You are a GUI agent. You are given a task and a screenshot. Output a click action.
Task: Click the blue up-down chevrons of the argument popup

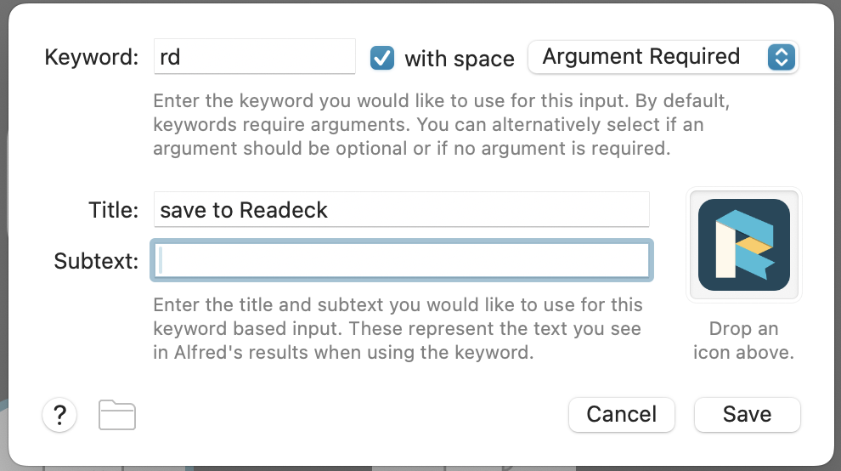click(x=781, y=57)
